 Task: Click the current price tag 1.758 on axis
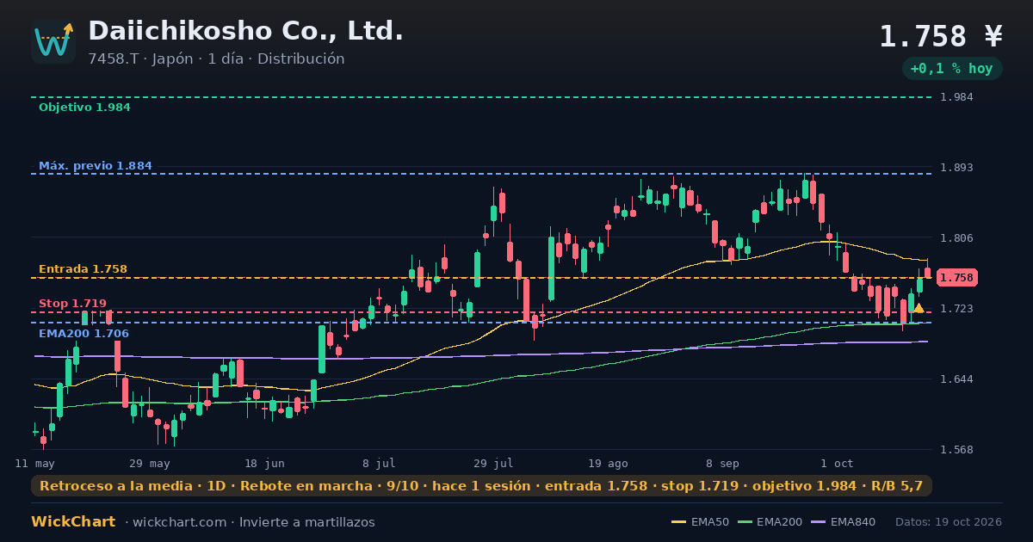pos(957,278)
